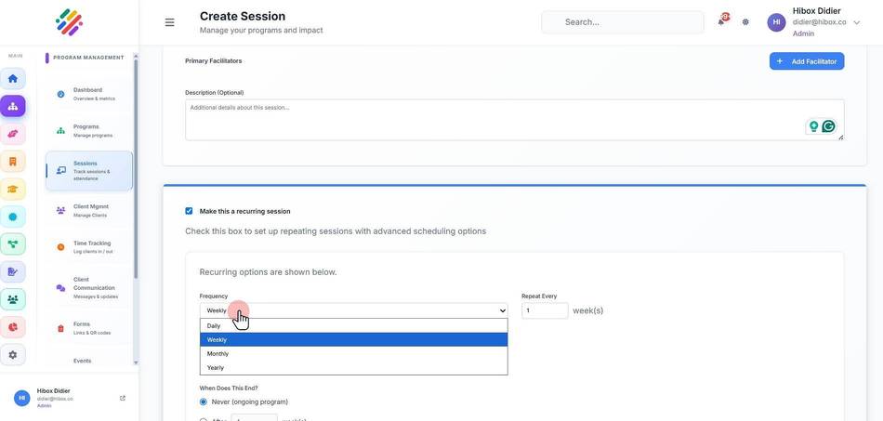Uncheck Make this a recurring session
Screen dimensions: 883x421
tap(189, 211)
